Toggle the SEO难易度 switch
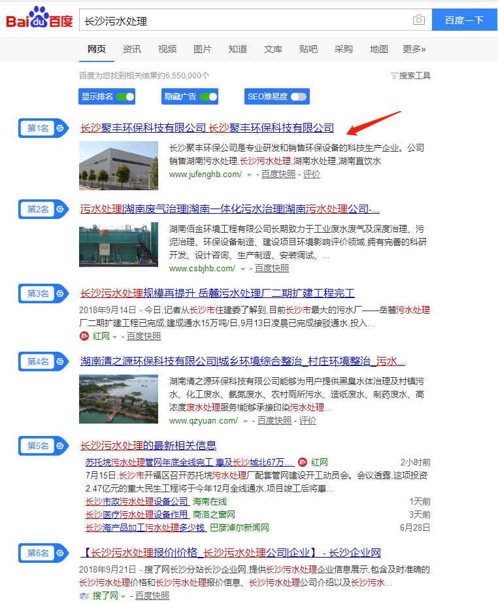This screenshot has width=498, height=604. click(x=299, y=96)
